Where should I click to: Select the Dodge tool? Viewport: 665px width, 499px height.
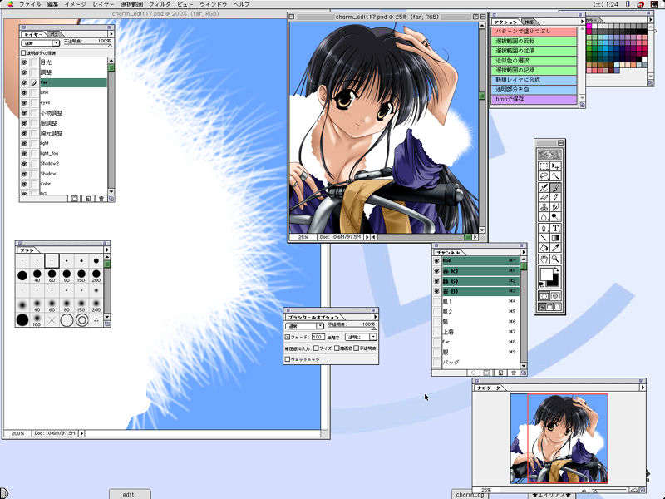(555, 217)
